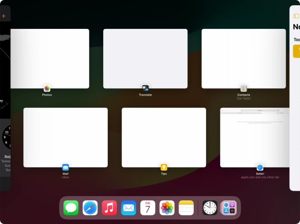The image size is (300, 224).
Task: Launch Photos from the dock
Action: 167,208
